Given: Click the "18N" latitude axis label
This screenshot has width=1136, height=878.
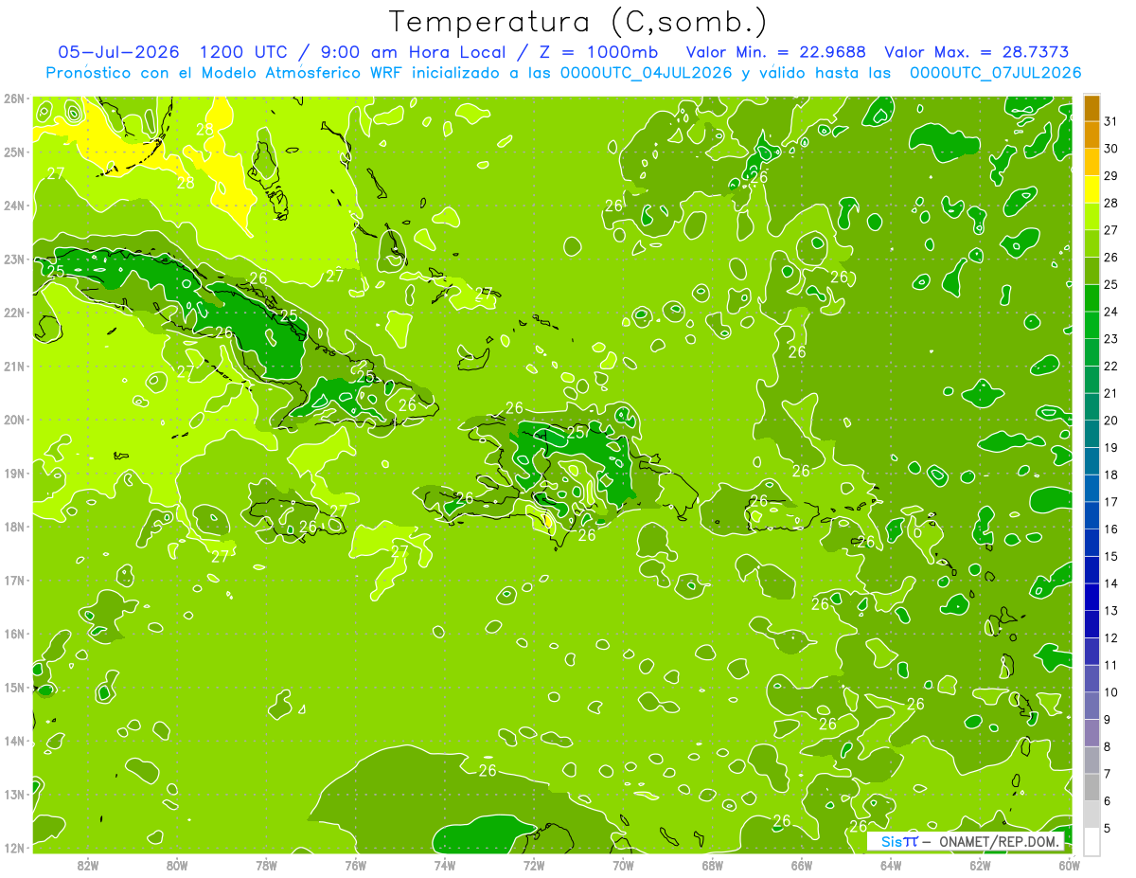Looking at the screenshot, I should tap(13, 527).
